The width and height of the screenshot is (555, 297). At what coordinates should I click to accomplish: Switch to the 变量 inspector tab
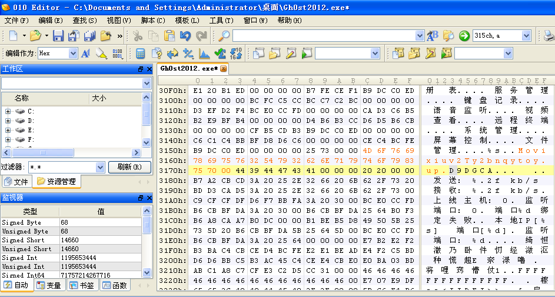pyautogui.click(x=49, y=285)
